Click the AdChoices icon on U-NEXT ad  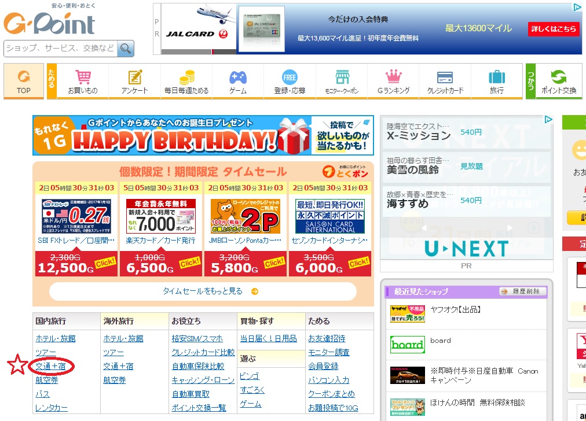pos(548,120)
